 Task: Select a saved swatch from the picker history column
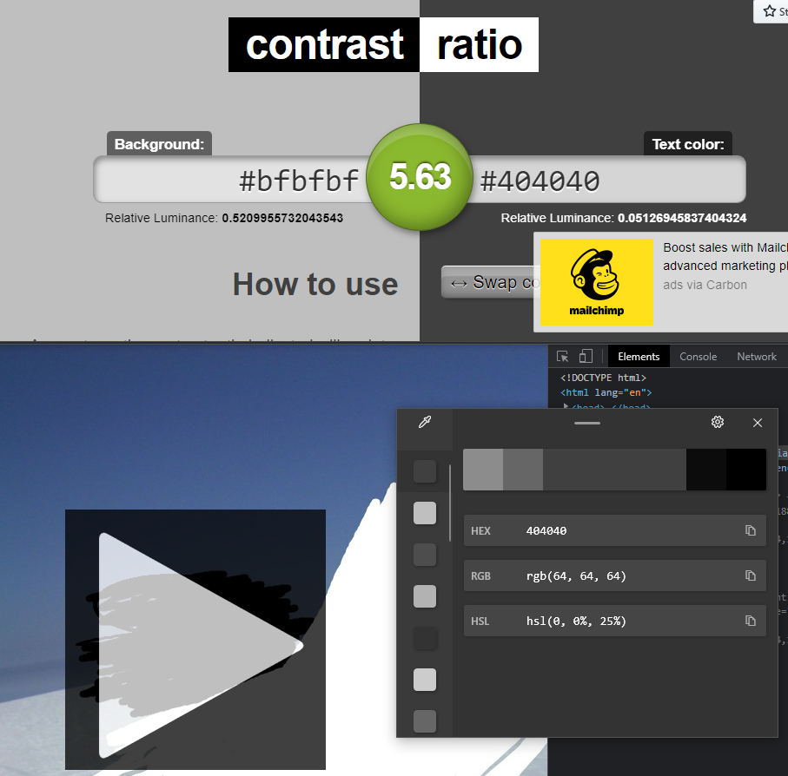click(425, 512)
